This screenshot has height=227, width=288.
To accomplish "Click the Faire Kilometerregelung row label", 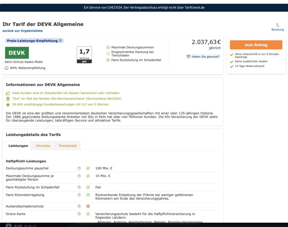I will point(25,195).
